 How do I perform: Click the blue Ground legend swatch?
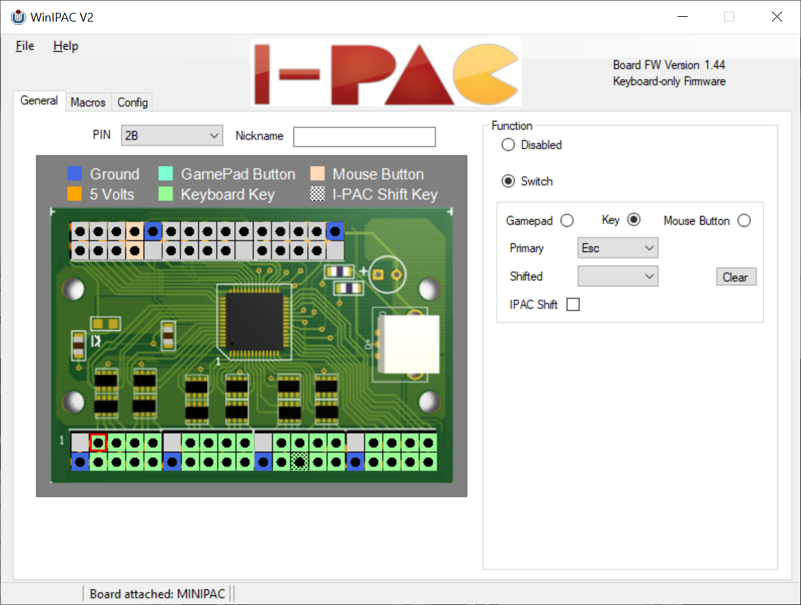coord(75,173)
